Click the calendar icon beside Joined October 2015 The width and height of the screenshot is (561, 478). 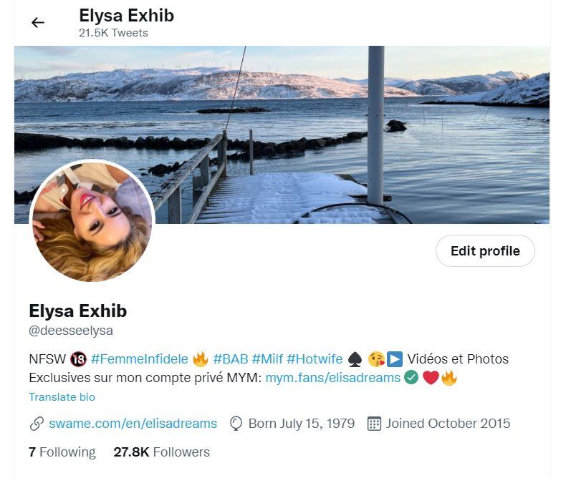click(x=374, y=424)
